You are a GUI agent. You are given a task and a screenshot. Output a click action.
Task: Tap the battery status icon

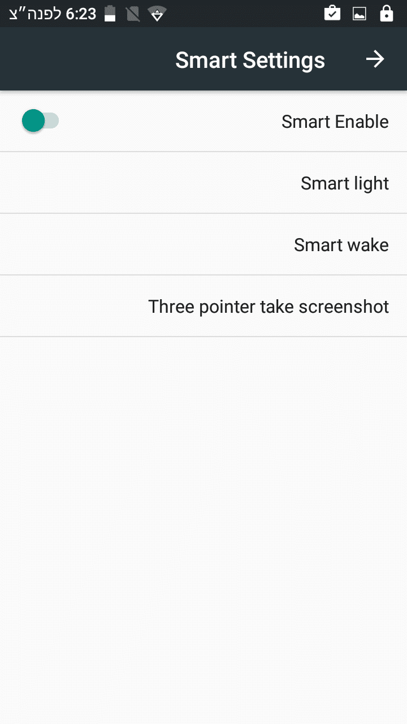tap(110, 14)
